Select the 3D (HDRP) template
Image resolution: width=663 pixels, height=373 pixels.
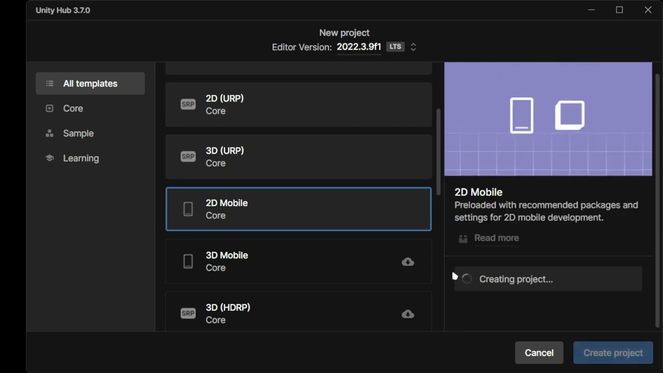coord(298,311)
